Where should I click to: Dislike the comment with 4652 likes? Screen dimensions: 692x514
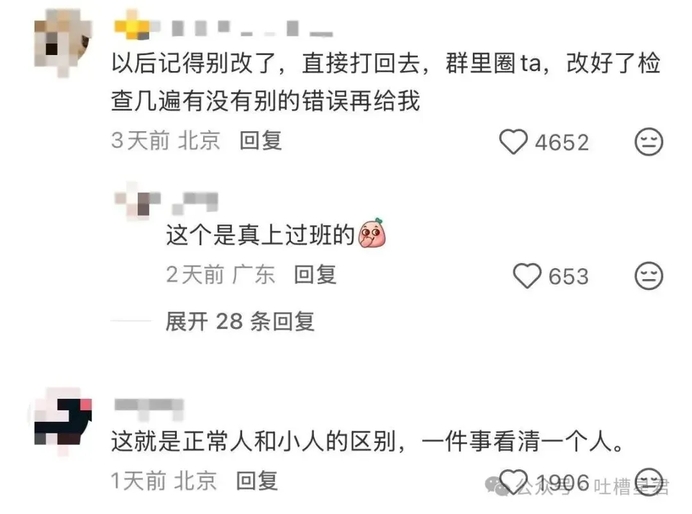coord(648,142)
